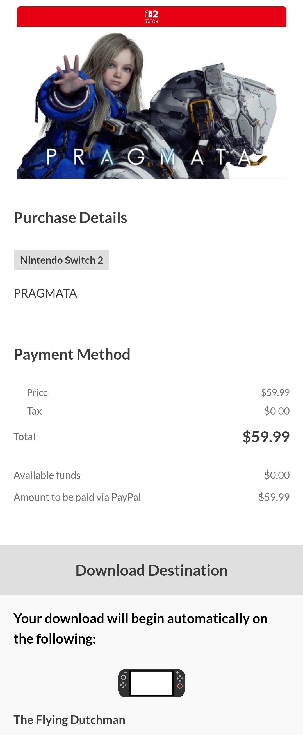This screenshot has height=735, width=303.
Task: Click the Price label
Action: coord(37,393)
